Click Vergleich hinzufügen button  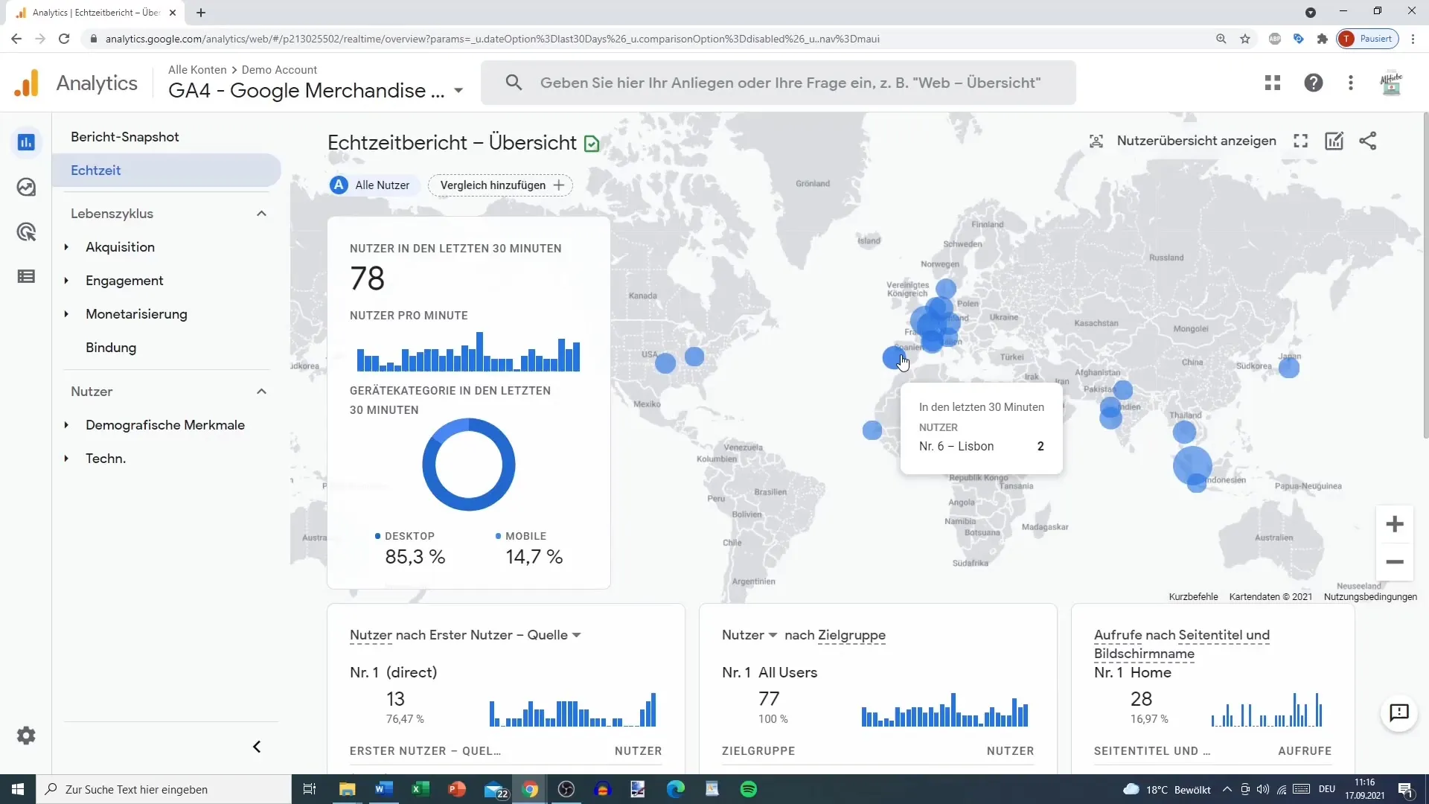pyautogui.click(x=500, y=185)
